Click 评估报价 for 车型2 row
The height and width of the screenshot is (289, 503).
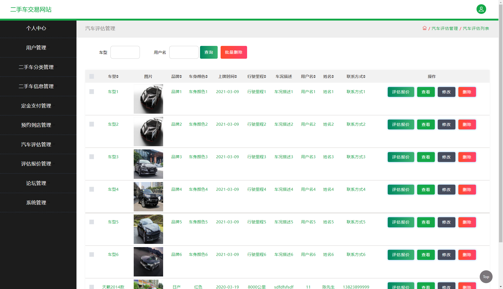click(401, 124)
